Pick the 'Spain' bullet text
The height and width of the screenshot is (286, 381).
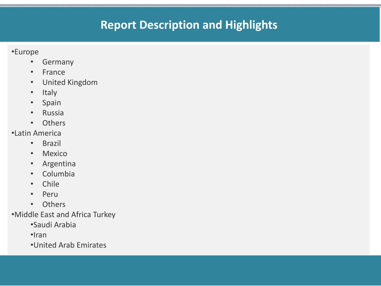point(51,103)
